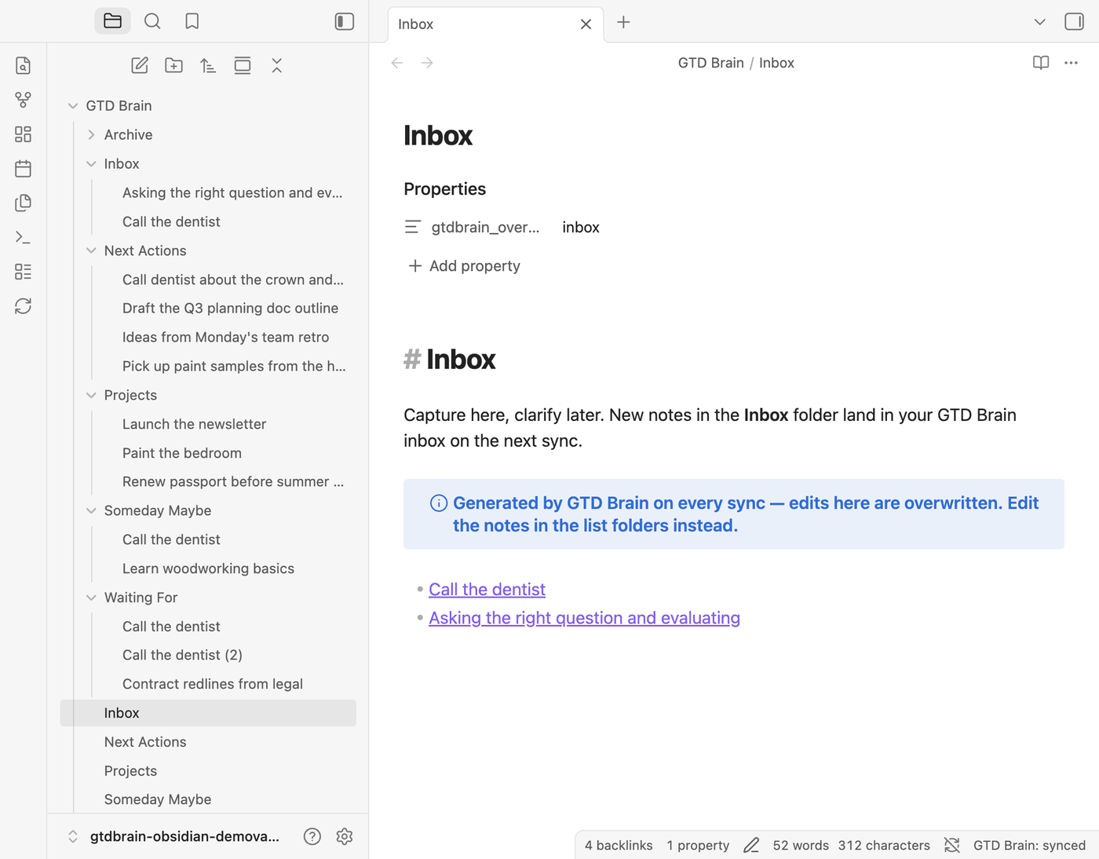Collapse the Someday Maybe folder

coord(91,510)
